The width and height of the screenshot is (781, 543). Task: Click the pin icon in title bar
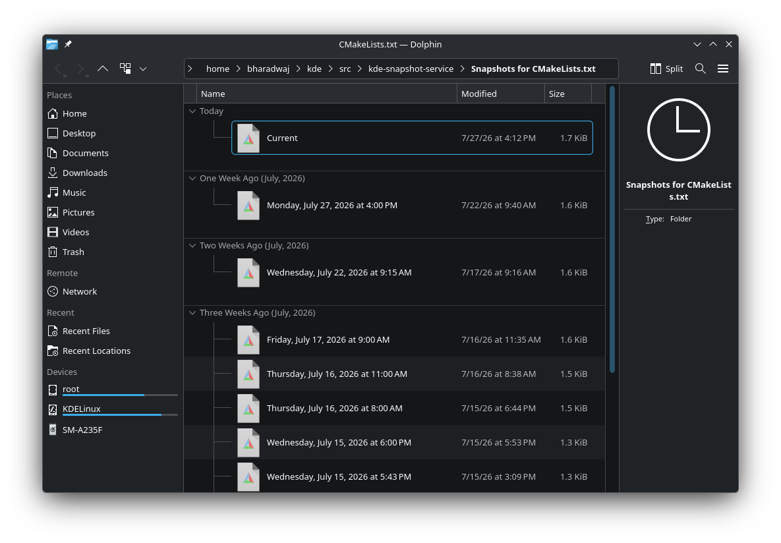tap(69, 44)
